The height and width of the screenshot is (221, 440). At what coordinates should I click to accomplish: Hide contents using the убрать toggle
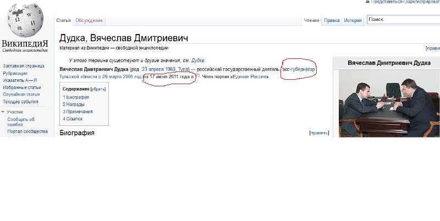98,89
